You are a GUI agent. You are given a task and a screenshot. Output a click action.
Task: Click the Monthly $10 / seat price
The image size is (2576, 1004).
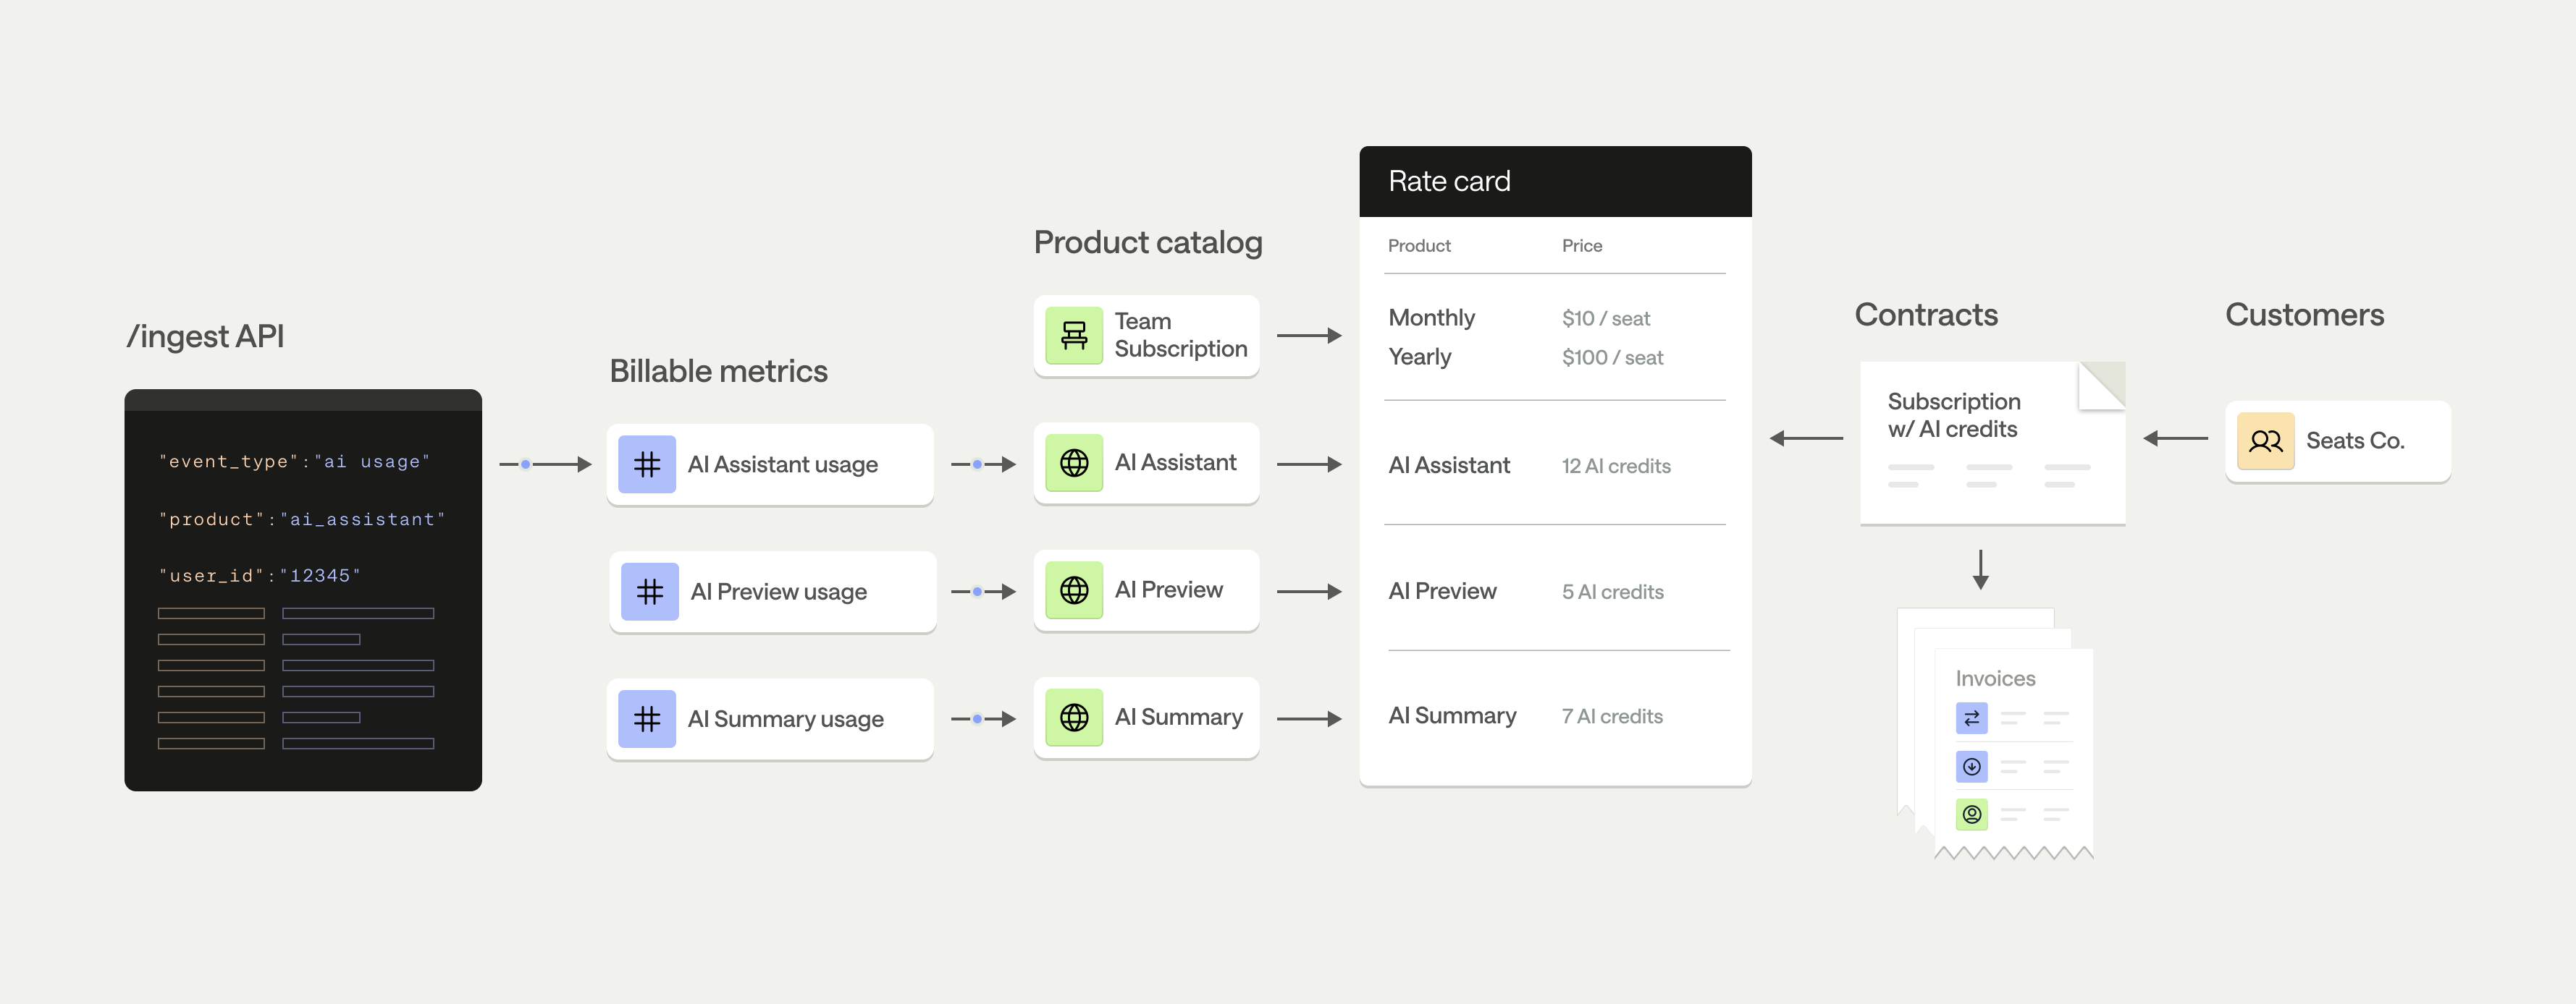coord(1605,319)
